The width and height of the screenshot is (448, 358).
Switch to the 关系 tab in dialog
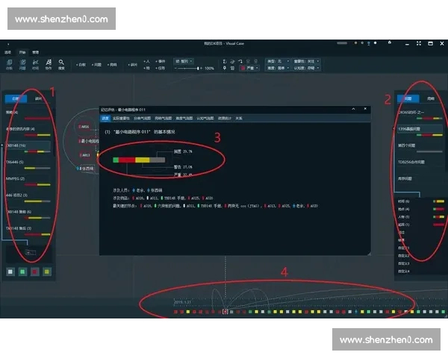(238, 118)
